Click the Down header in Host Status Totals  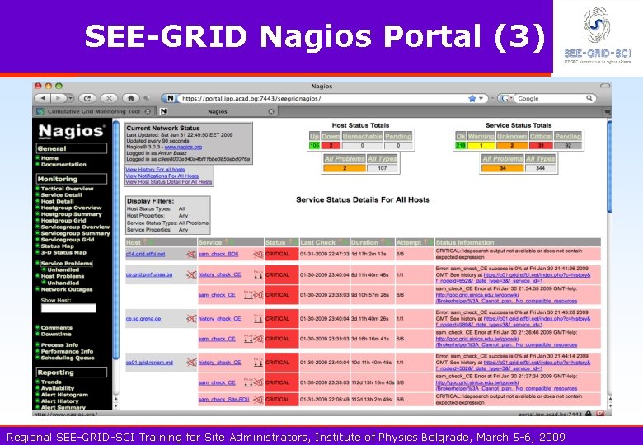pos(331,136)
